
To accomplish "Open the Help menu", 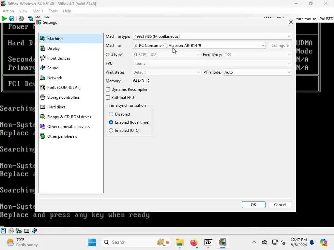I will [67, 11].
